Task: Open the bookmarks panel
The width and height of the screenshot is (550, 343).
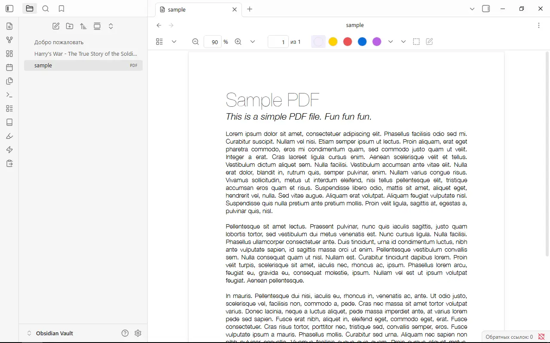Action: click(x=61, y=9)
